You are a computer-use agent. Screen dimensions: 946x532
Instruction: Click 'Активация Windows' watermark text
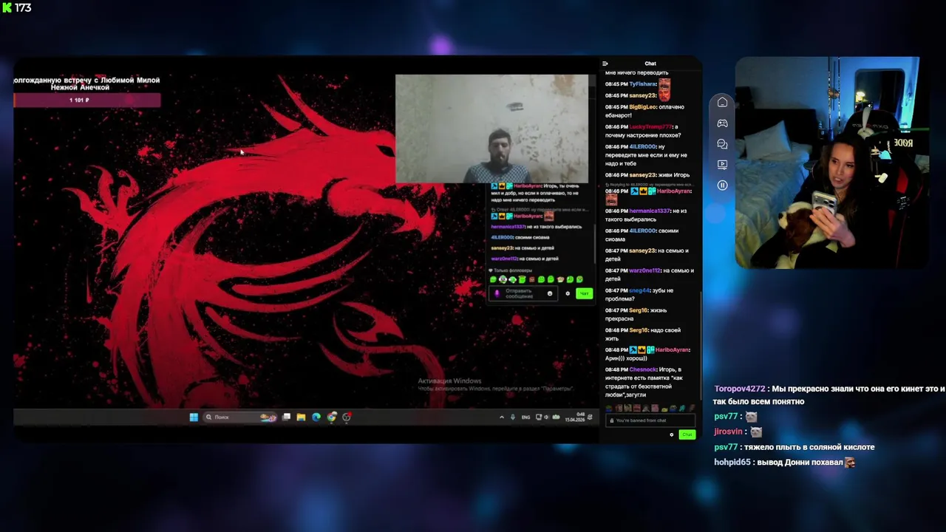(x=449, y=381)
